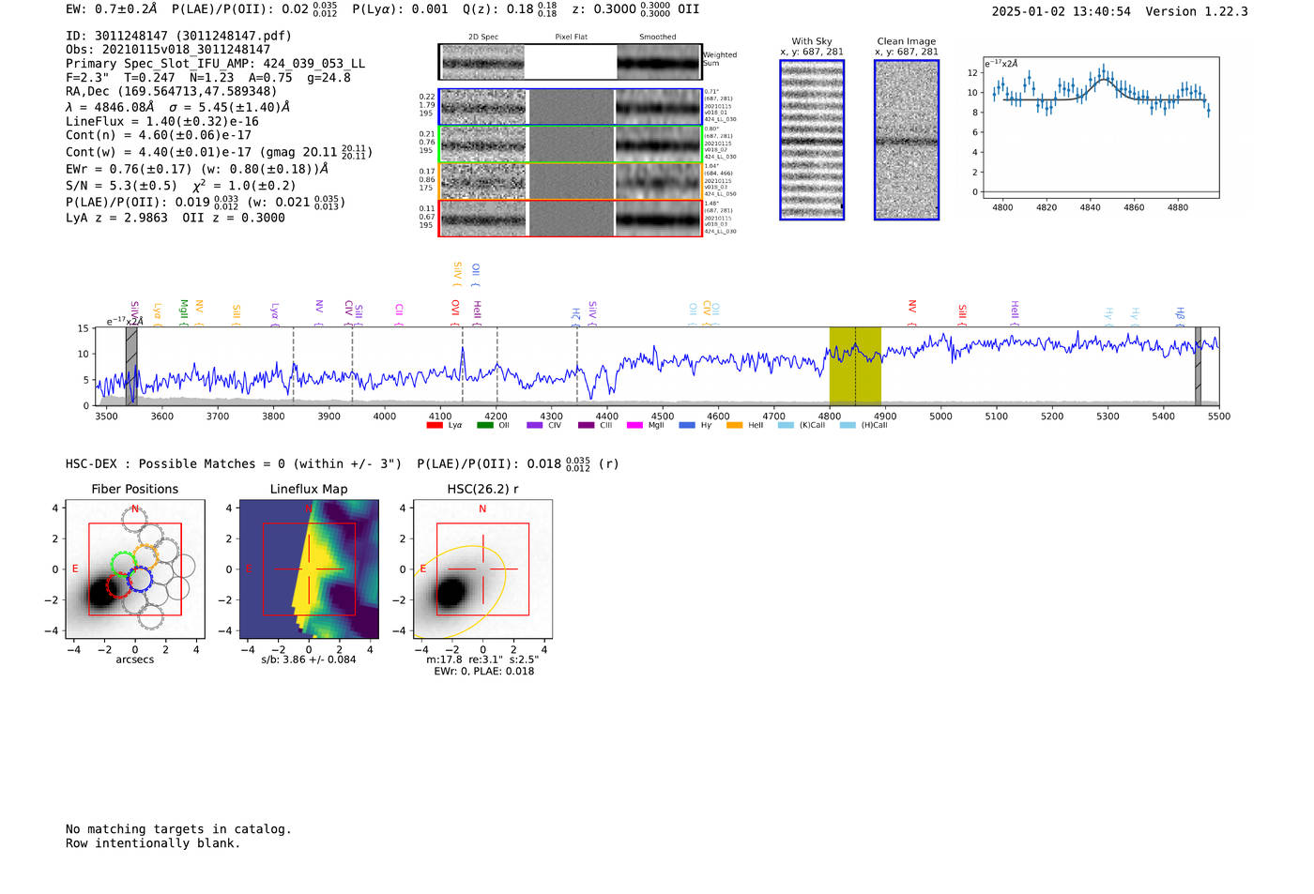Click the green-dashed fiber circle
The height and width of the screenshot is (894, 1314).
coord(123,564)
